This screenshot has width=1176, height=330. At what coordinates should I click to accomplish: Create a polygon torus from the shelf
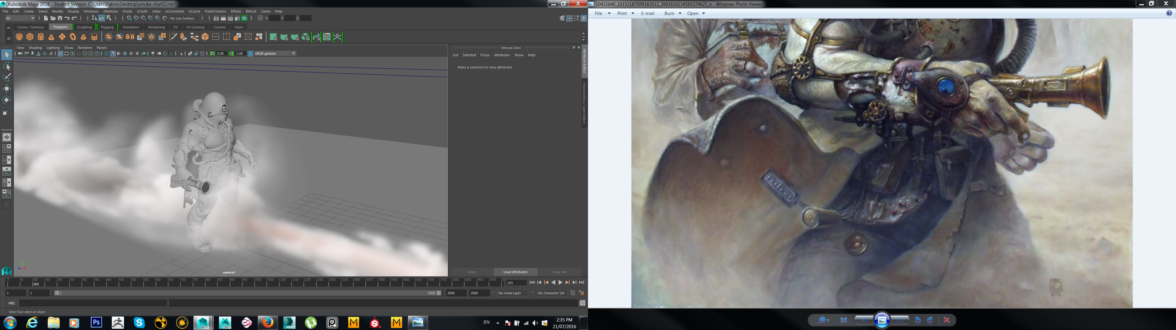pos(73,37)
